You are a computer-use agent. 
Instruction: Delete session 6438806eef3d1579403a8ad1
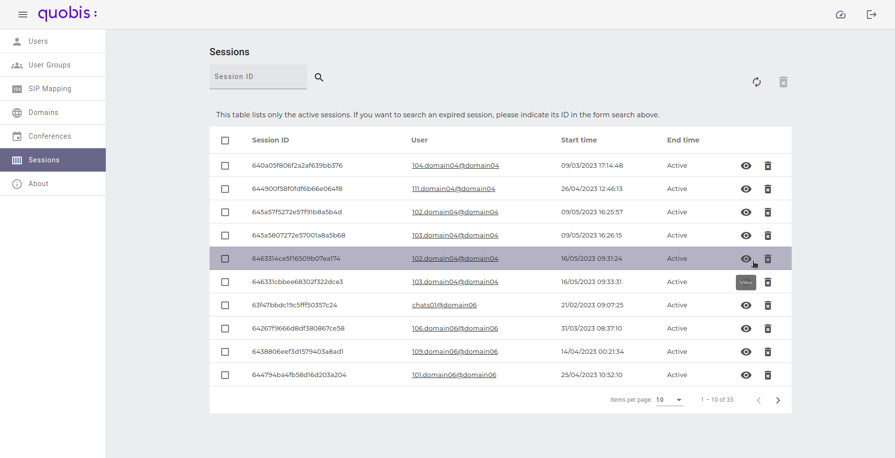click(768, 352)
